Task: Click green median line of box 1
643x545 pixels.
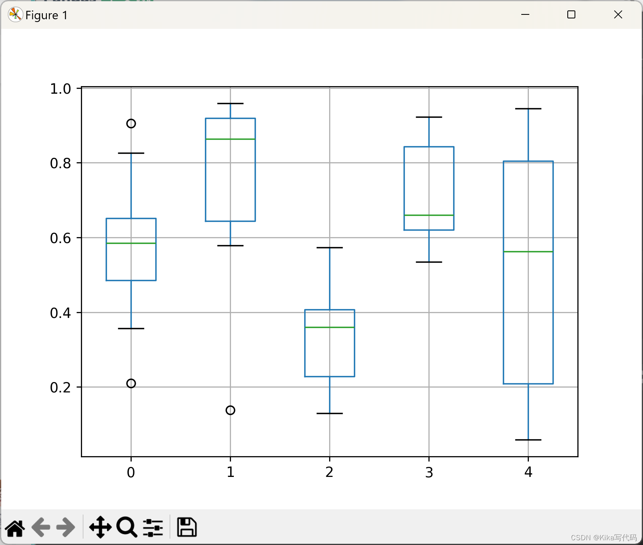Action: click(x=230, y=139)
